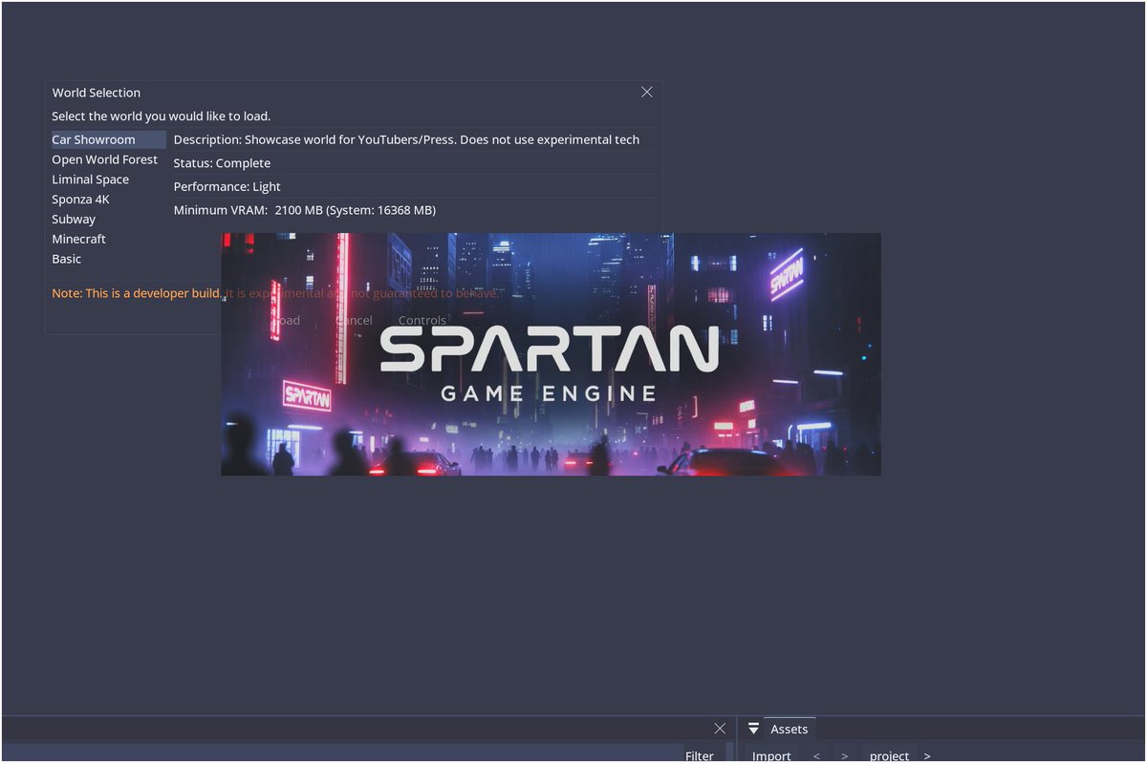Expand the project folder breadcrumb
The image size is (1147, 763).
pyautogui.click(x=889, y=755)
